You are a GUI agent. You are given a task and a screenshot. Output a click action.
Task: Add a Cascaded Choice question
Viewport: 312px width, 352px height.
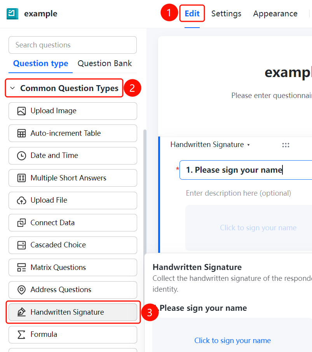coord(73,245)
